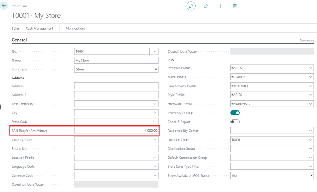Open the Cash Management menu
The width and height of the screenshot is (317, 192).
[39, 29]
